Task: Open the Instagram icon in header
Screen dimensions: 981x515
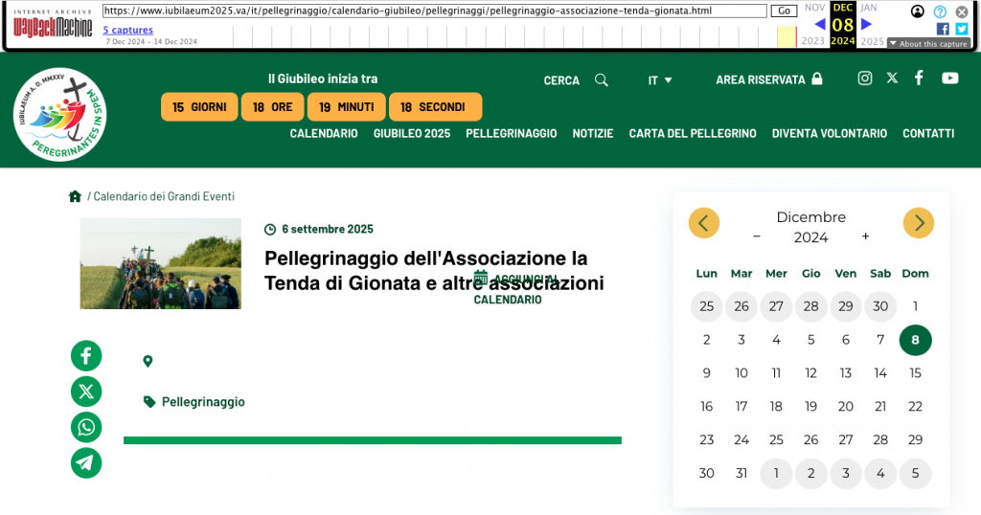Action: [865, 78]
